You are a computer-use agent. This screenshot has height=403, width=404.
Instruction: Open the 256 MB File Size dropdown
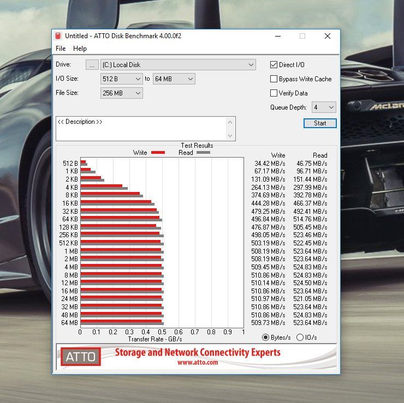(x=122, y=93)
